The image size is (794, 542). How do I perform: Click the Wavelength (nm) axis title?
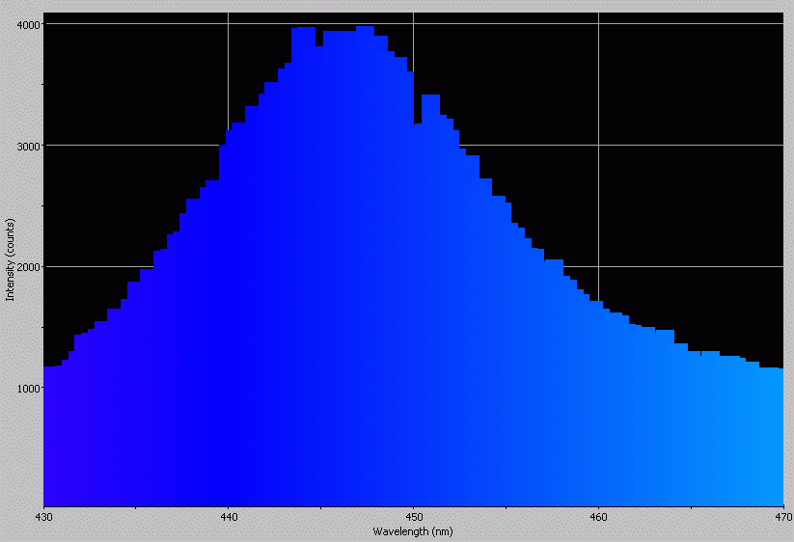(413, 532)
